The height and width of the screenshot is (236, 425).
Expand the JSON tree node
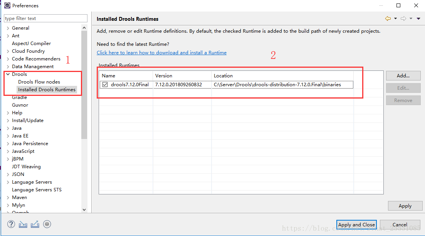(x=8, y=174)
